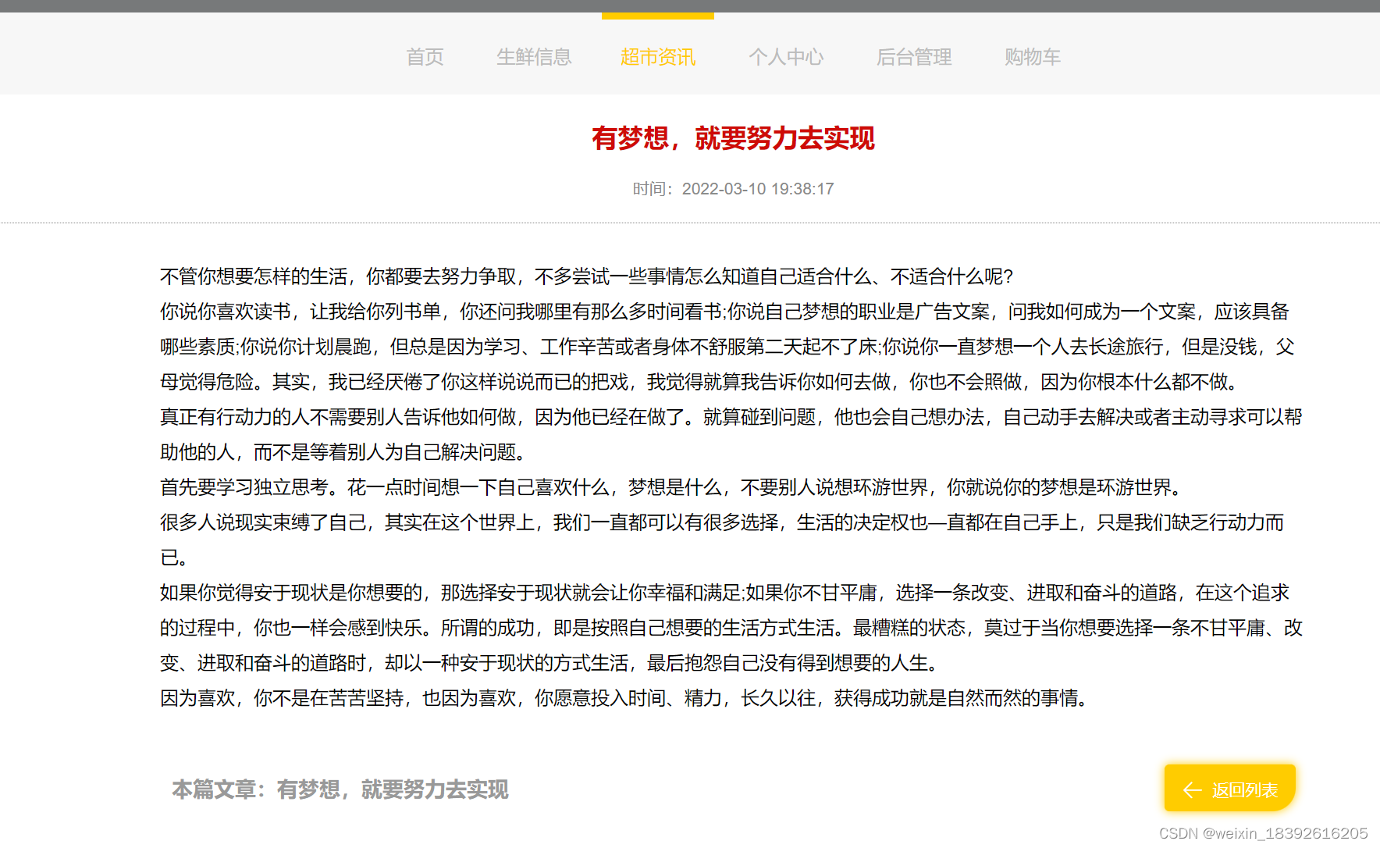Click the timestamp 2022-03-10 19:38:17

[x=757, y=189]
